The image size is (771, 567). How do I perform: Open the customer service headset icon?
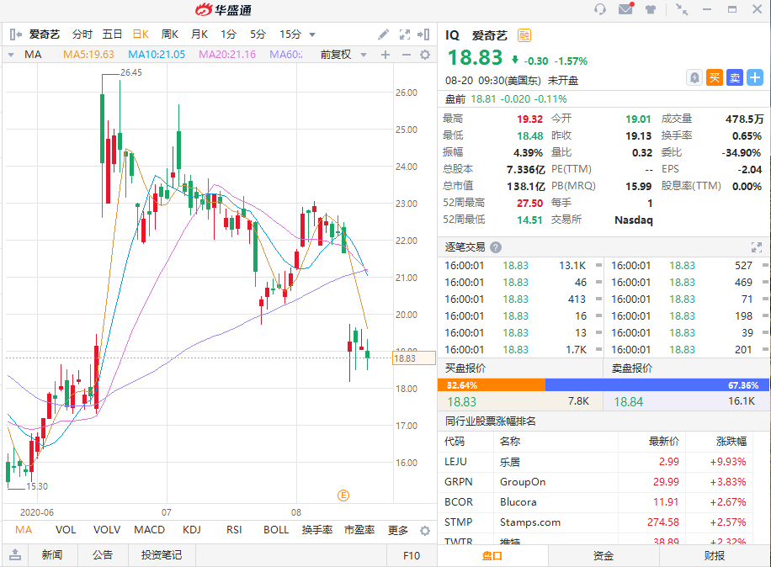(600, 9)
